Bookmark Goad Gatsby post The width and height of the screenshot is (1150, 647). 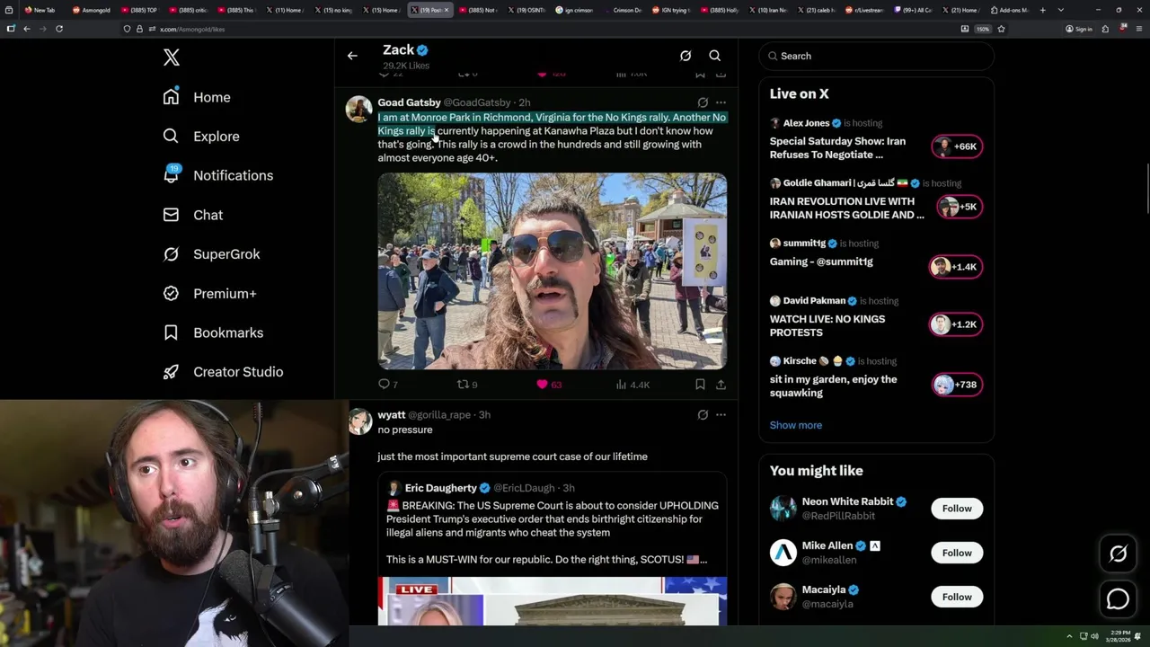point(700,385)
